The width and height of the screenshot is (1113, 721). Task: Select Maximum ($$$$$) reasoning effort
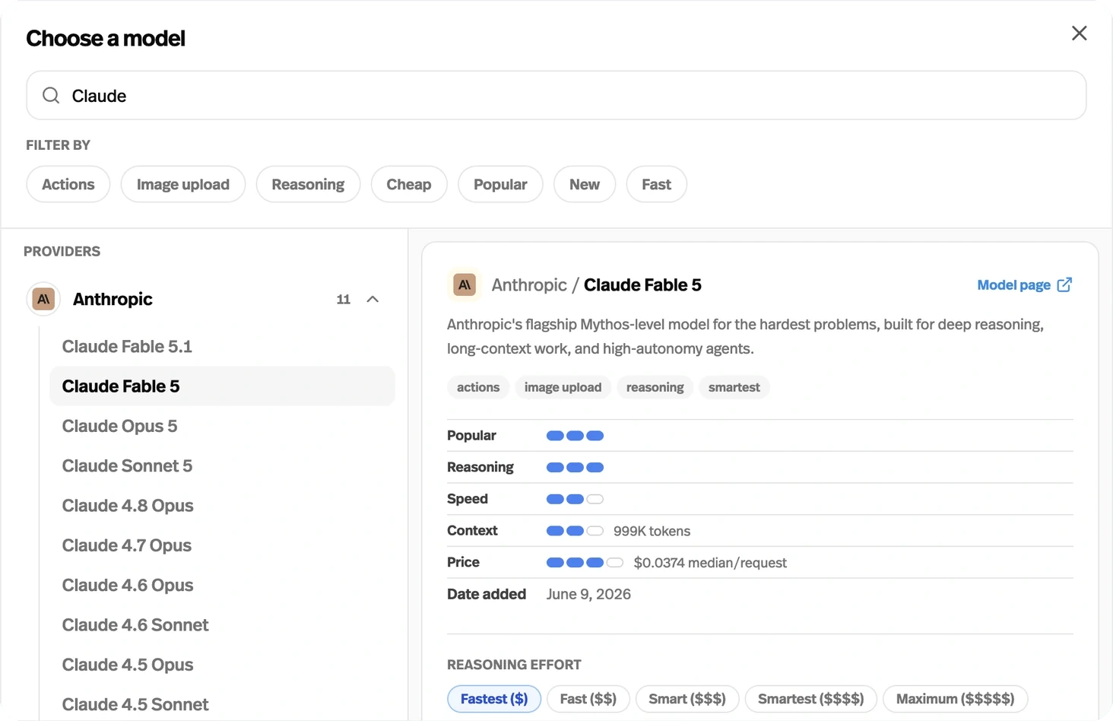(955, 699)
